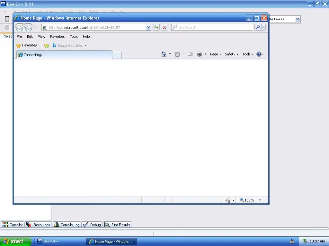Click the Print icon
Screen dimensions: 329x246
pos(199,54)
